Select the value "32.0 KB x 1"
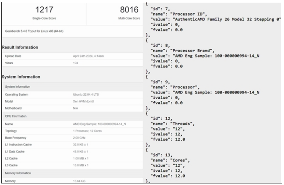This screenshot has height=185, width=284. click(x=81, y=145)
